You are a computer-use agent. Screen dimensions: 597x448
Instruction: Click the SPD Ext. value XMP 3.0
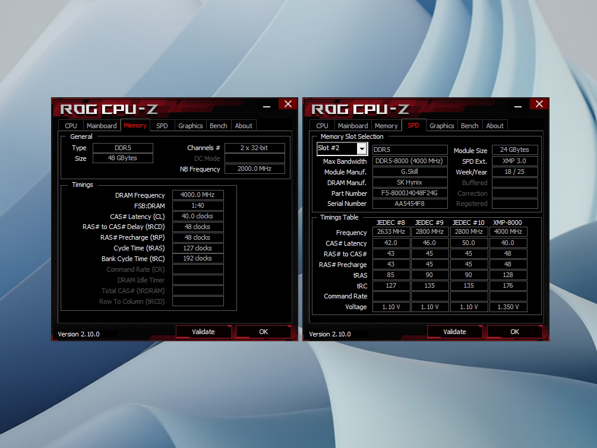[515, 161]
